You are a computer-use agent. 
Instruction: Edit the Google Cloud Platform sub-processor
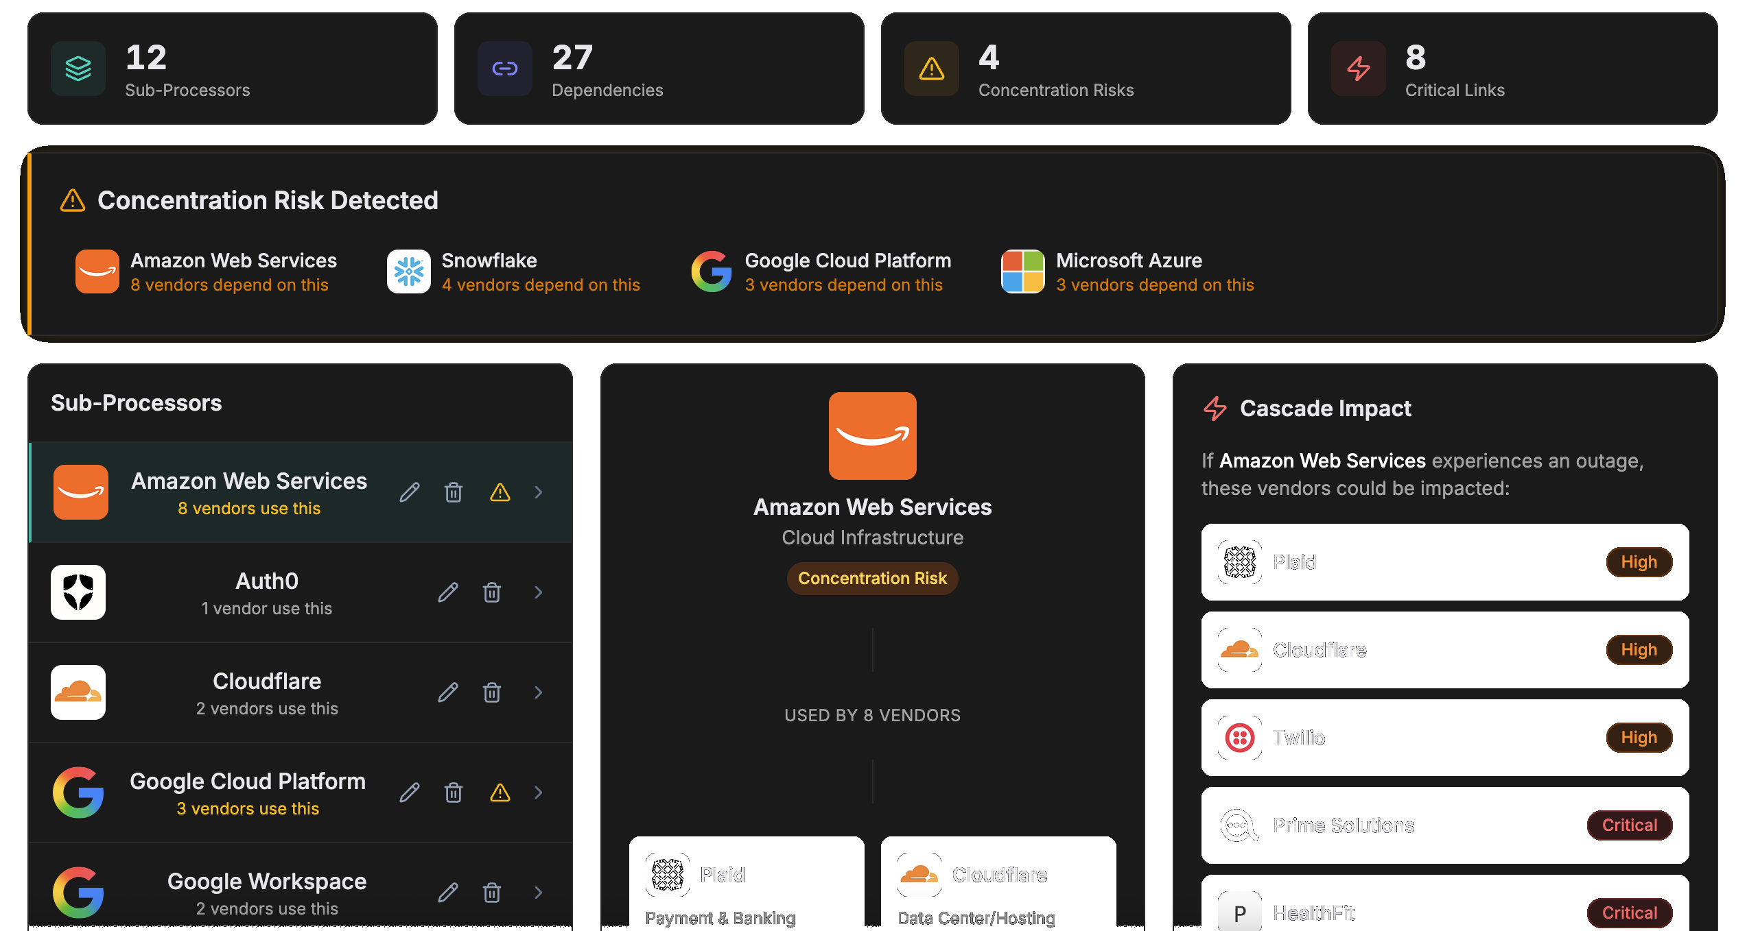pos(410,793)
